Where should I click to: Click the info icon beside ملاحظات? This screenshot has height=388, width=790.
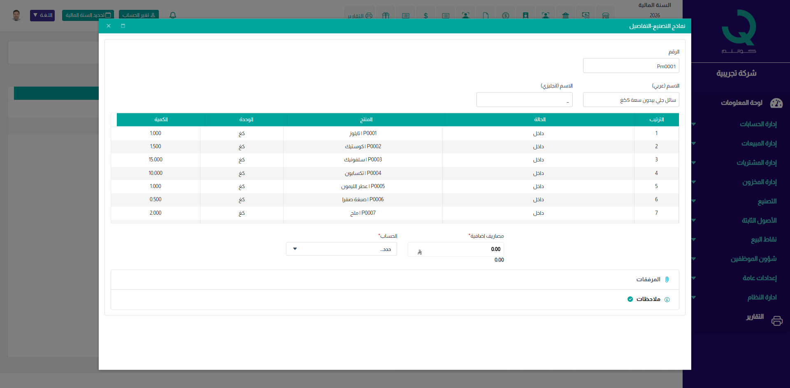(667, 300)
